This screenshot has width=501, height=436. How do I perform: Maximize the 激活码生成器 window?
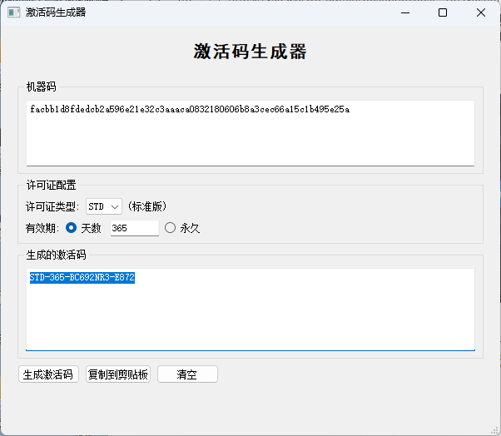(x=443, y=12)
